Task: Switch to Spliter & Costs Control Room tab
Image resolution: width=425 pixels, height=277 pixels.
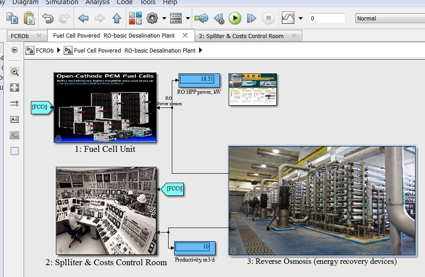Action: pyautogui.click(x=241, y=36)
